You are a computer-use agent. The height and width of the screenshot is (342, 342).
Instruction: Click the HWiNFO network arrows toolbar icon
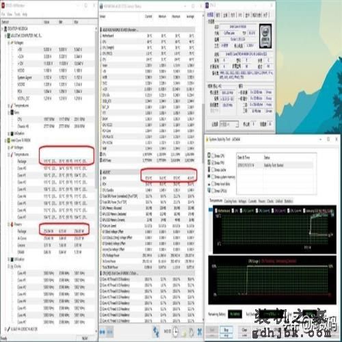point(156,332)
